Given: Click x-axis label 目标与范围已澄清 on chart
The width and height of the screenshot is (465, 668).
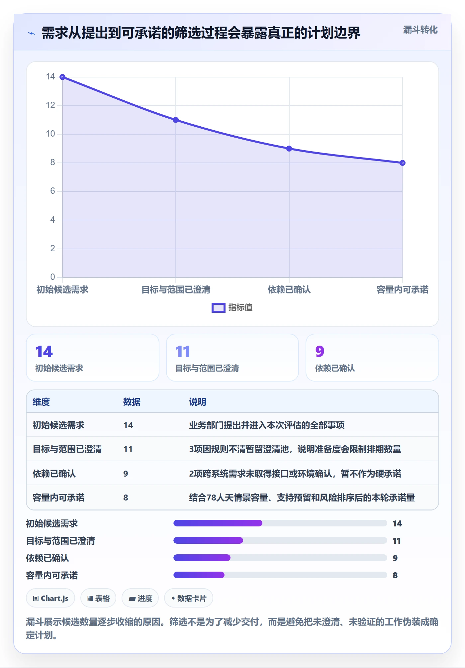Looking at the screenshot, I should point(176,289).
